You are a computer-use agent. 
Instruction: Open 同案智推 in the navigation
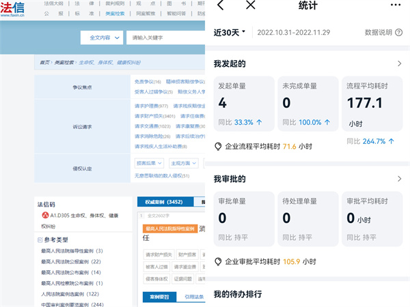[146, 14]
